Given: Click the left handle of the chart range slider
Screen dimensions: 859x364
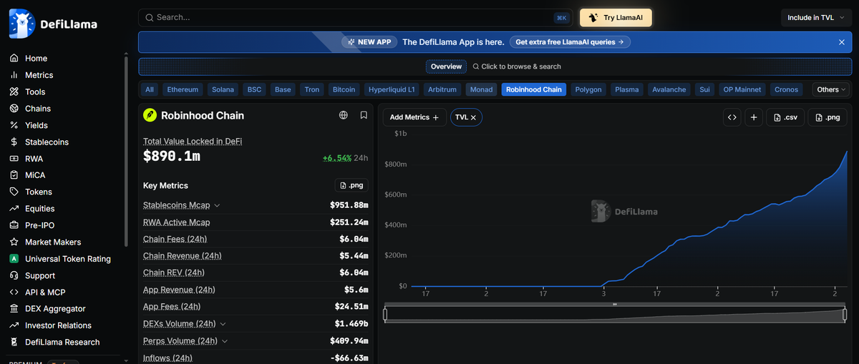Looking at the screenshot, I should [x=385, y=314].
